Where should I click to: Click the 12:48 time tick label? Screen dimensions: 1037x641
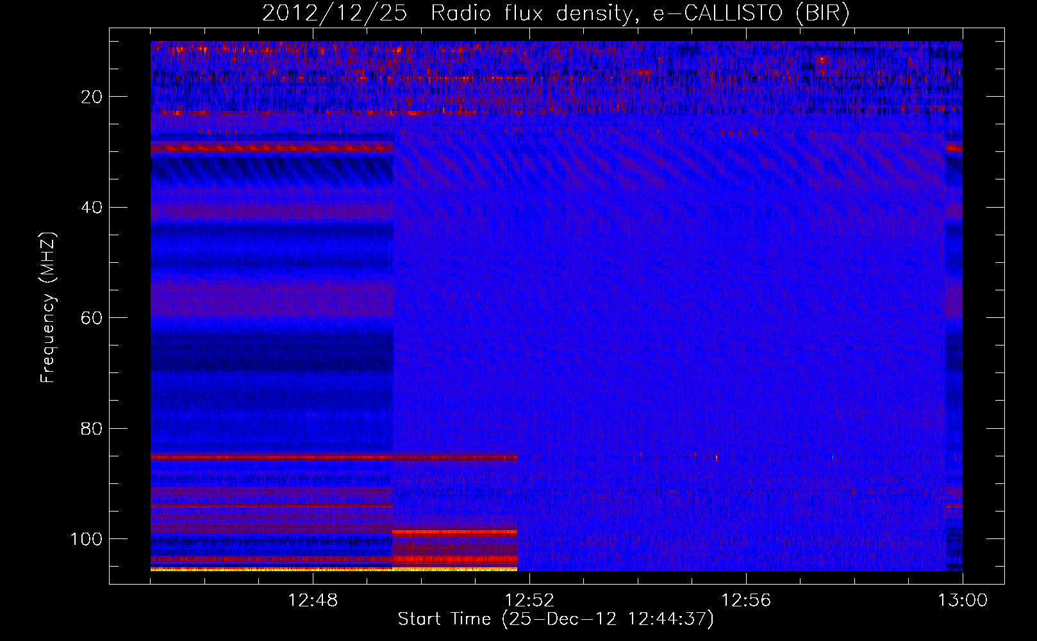313,601
